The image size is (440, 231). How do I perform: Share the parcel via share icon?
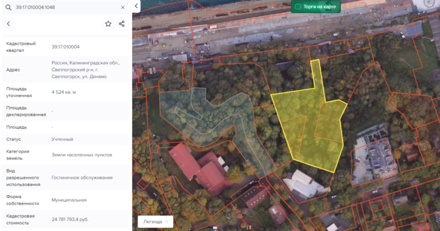point(122,24)
